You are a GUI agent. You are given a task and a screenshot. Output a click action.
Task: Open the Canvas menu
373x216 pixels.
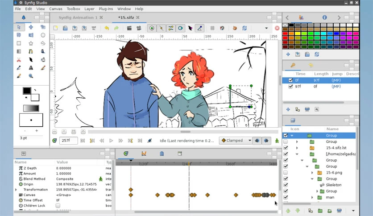pos(56,9)
